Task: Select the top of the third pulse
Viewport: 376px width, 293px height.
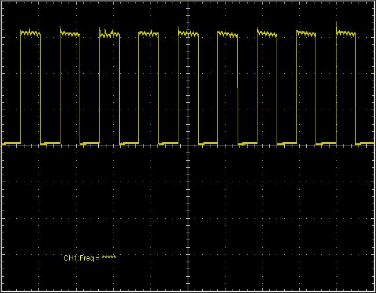Action: 109,34
